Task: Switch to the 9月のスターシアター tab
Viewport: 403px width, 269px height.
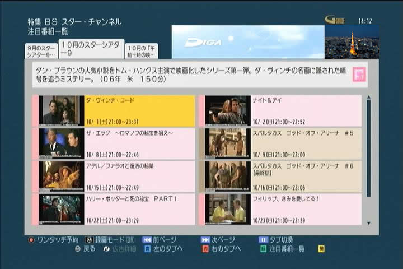Action: [x=41, y=52]
